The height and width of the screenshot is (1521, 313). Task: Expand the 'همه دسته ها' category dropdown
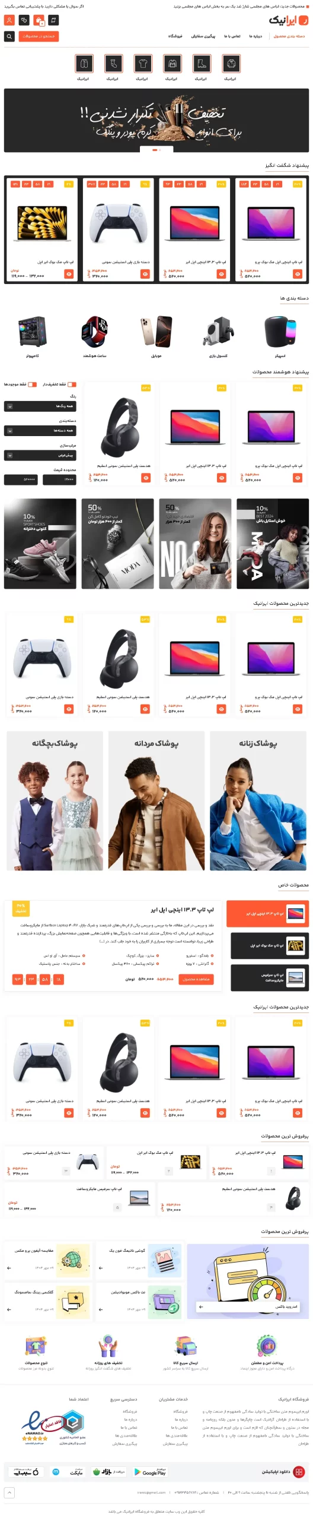[x=40, y=431]
